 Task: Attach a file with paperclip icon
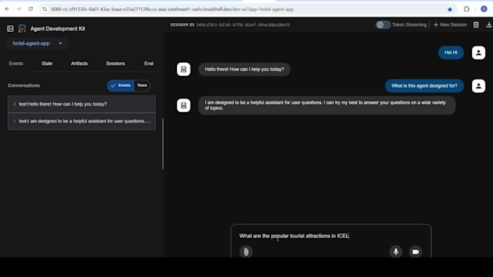[x=246, y=252]
